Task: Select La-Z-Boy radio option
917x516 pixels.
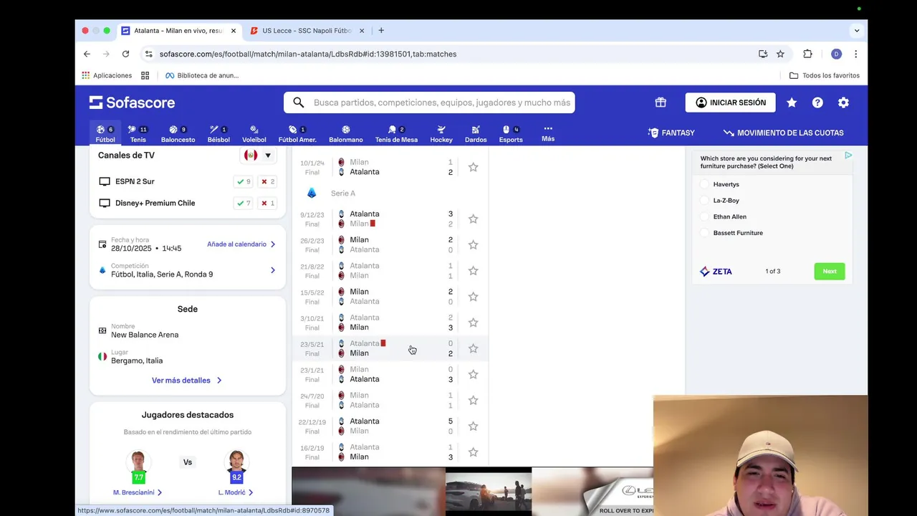Action: 705,201
